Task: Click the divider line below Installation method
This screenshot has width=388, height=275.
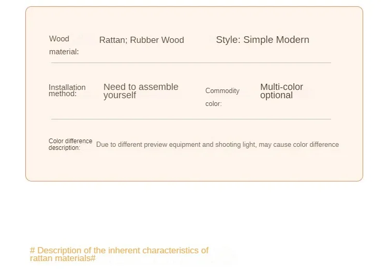Action: (191, 119)
